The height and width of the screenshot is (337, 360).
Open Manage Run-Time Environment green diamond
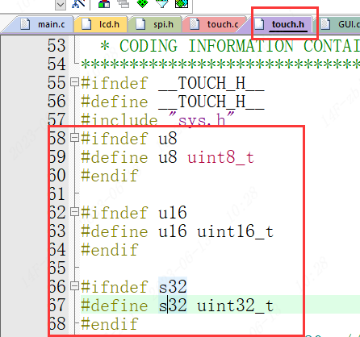pos(142,4)
